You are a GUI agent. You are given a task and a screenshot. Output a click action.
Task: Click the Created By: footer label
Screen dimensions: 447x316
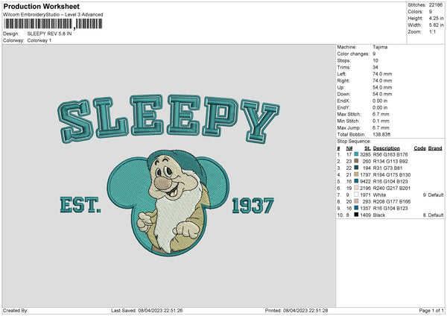16,310
